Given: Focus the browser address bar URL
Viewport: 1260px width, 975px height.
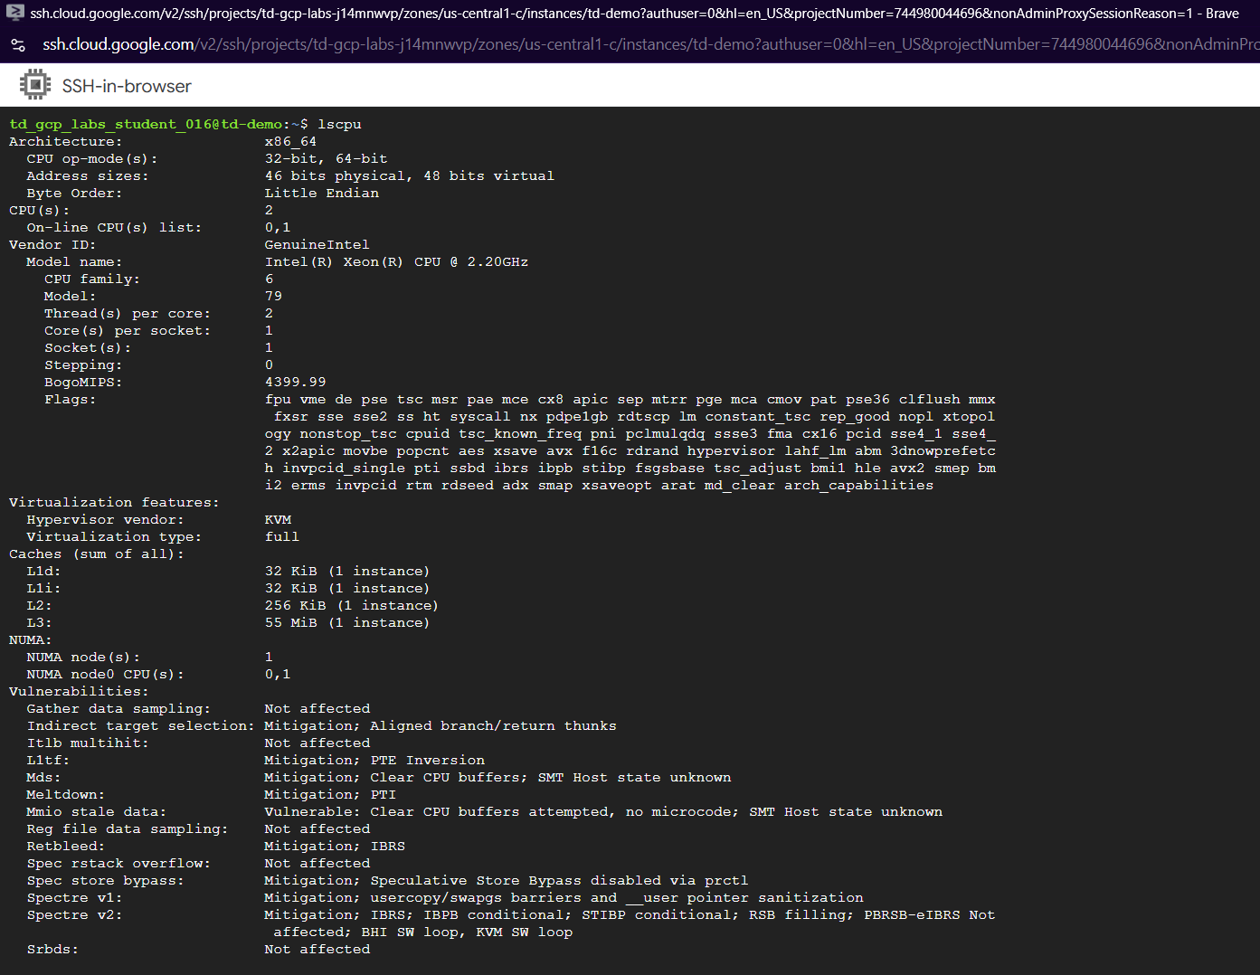Looking at the screenshot, I should [x=633, y=44].
